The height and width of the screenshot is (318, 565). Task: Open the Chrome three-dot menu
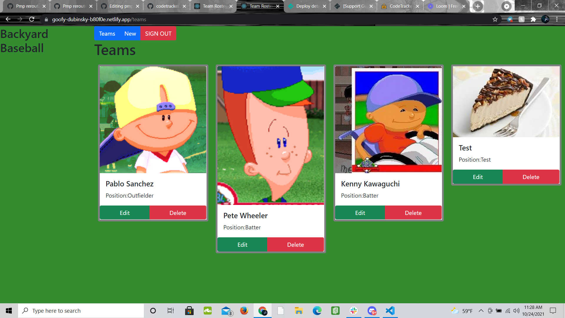point(557,19)
